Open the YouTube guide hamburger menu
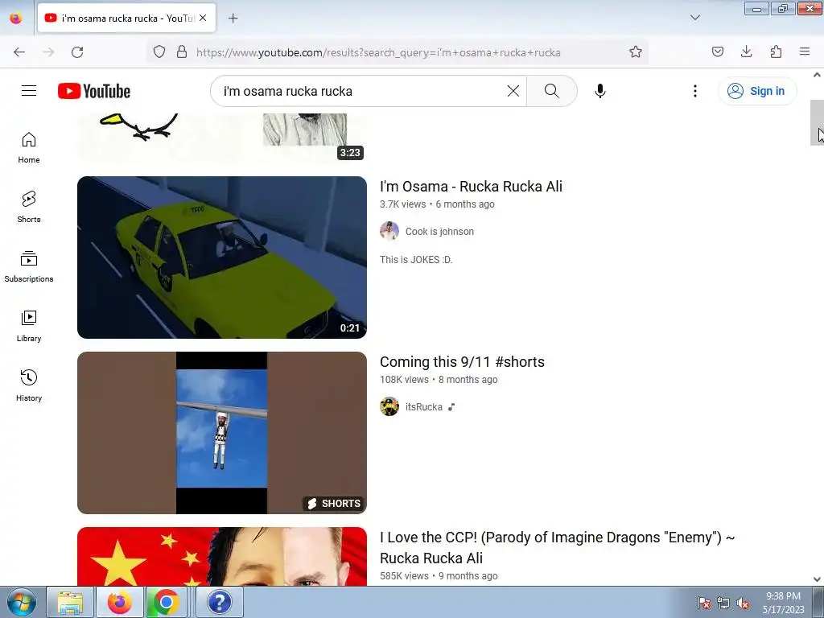This screenshot has height=618, width=824. click(x=29, y=91)
